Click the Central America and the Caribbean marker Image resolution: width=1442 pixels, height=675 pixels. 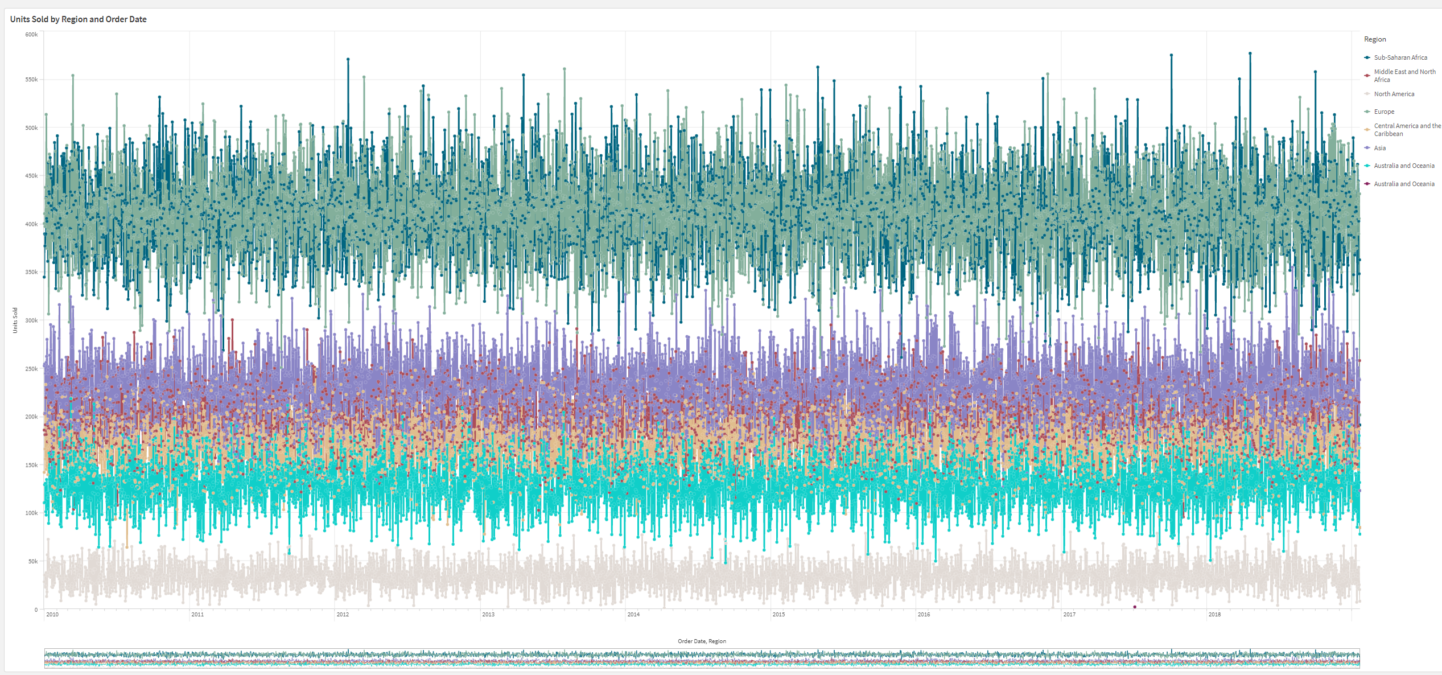point(1368,129)
